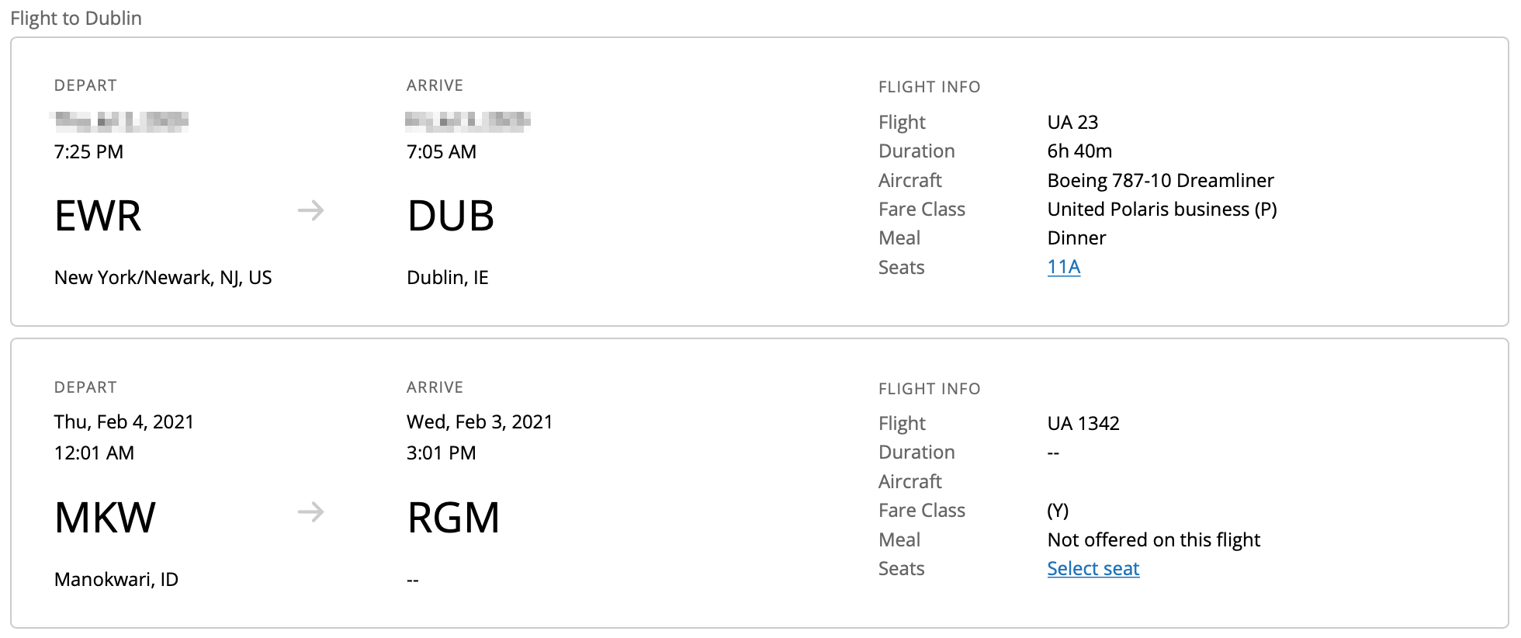
Task: Click the 7:05 AM arrival time
Action: [441, 152]
